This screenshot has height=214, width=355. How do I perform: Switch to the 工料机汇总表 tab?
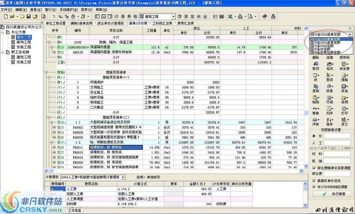pyautogui.click(x=163, y=23)
